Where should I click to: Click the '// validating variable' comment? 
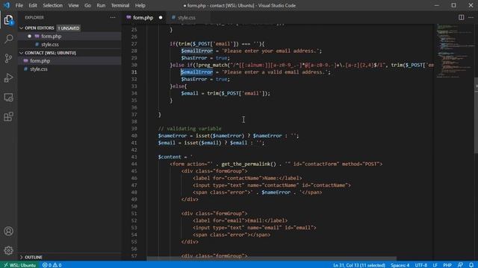(x=190, y=129)
